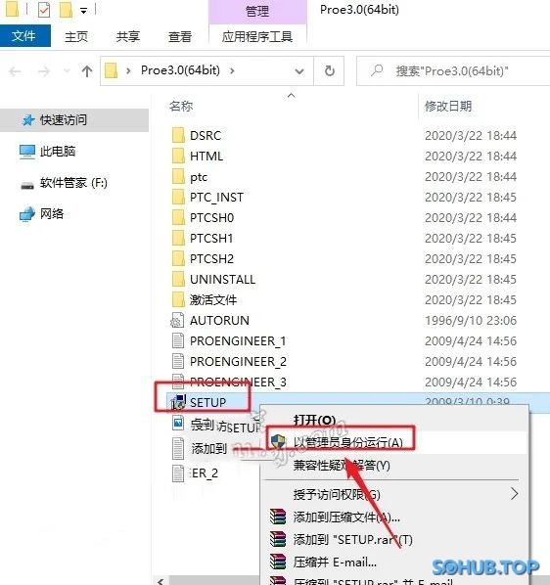
Task: Select 网络 in navigation pane
Action: [x=52, y=214]
